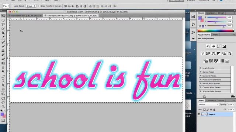The height and width of the screenshot is (132, 236).
Task: Select the Clone Stamp tool
Action: tap(3, 51)
